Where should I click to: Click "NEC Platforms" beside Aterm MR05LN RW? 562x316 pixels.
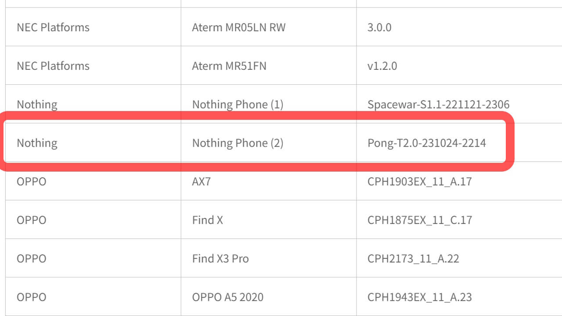point(53,27)
